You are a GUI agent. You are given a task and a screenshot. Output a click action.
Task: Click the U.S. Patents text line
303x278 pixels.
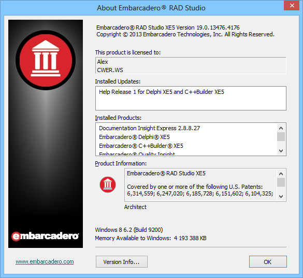pyautogui.click(x=195, y=187)
